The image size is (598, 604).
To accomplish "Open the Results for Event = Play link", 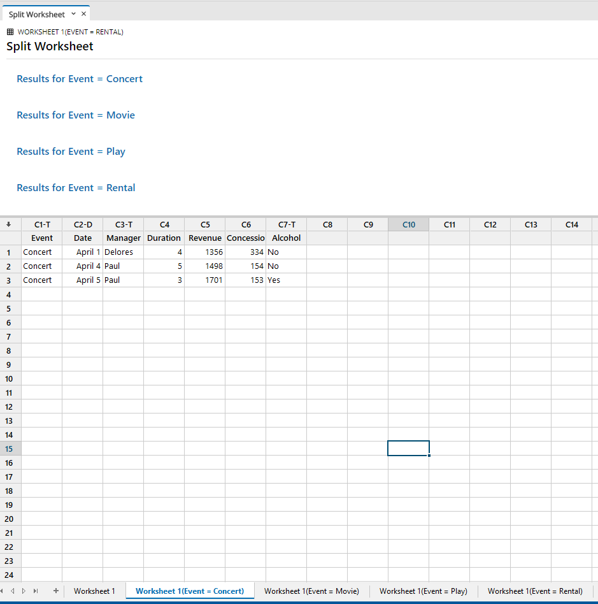I will [71, 151].
